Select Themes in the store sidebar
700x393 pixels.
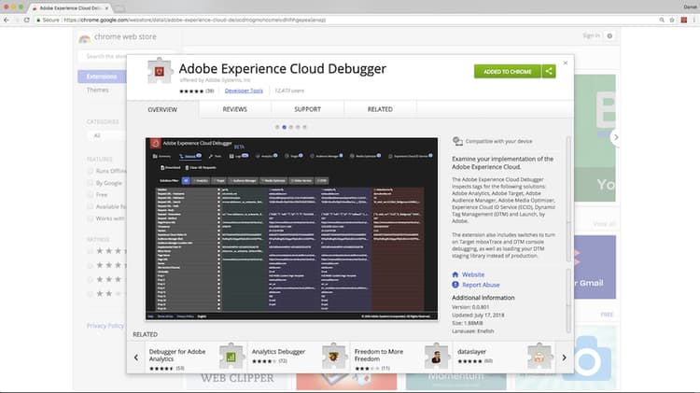pyautogui.click(x=98, y=90)
